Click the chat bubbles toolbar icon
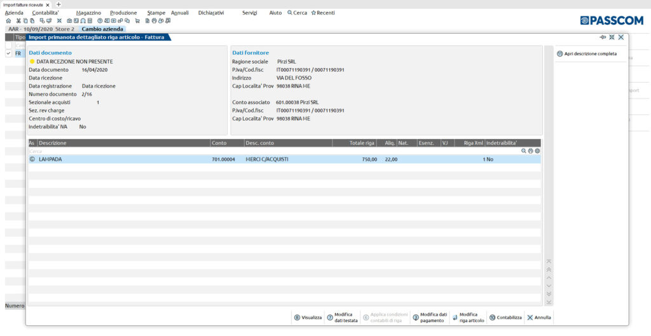This screenshot has width=651, height=336. point(127,21)
